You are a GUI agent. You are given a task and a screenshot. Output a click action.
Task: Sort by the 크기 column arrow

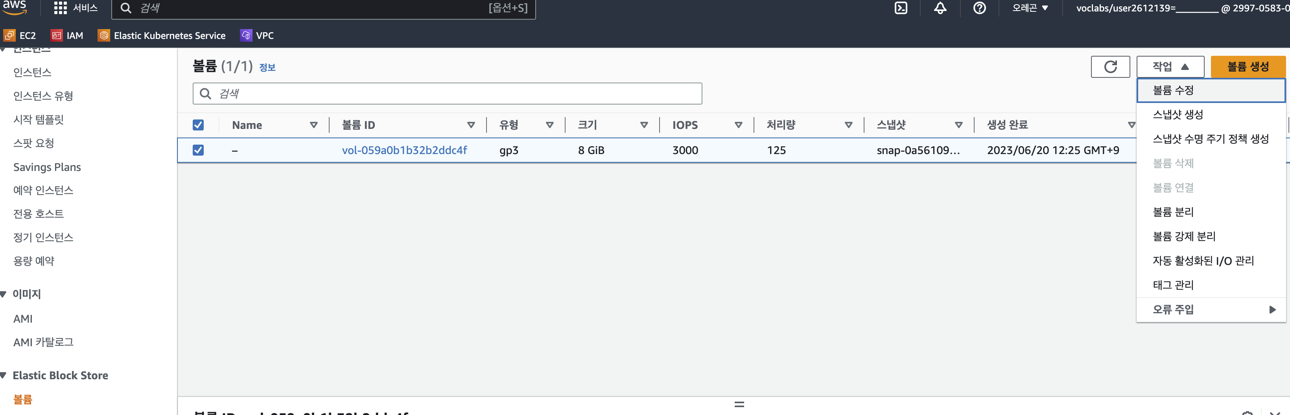[x=644, y=125]
